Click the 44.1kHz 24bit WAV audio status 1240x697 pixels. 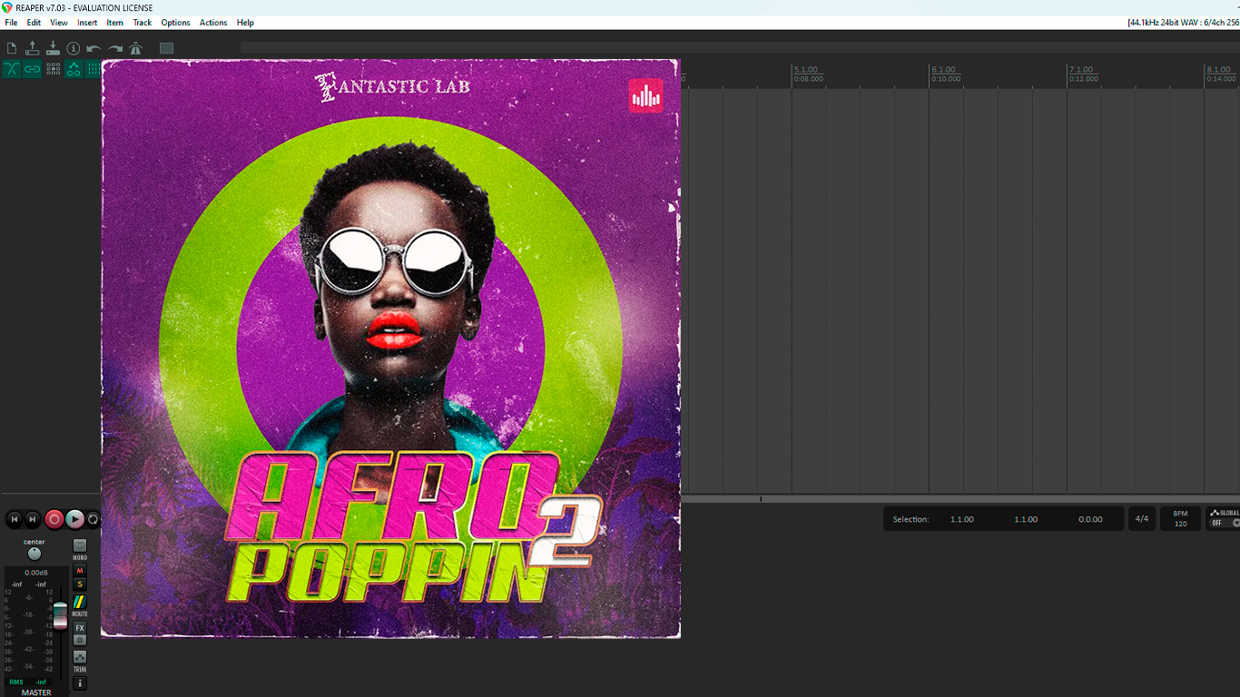point(1183,23)
